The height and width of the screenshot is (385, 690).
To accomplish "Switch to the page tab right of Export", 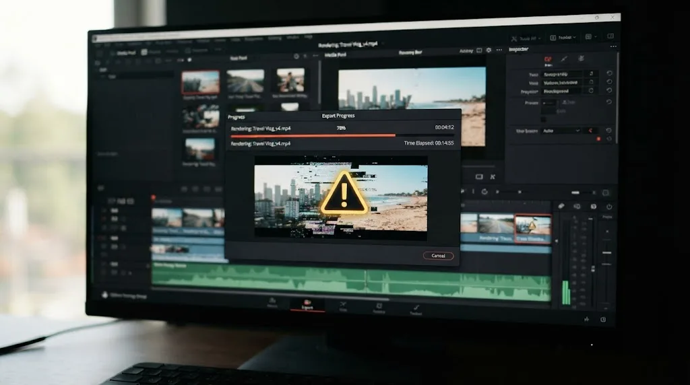I will [343, 306].
